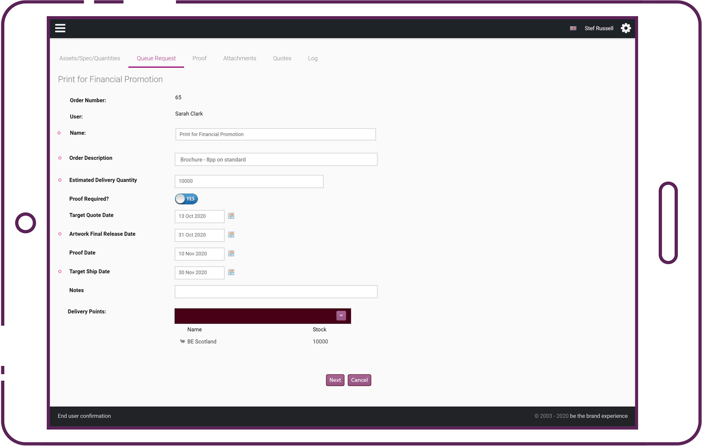
Task: Click the Name column header in delivery table
Action: point(194,329)
